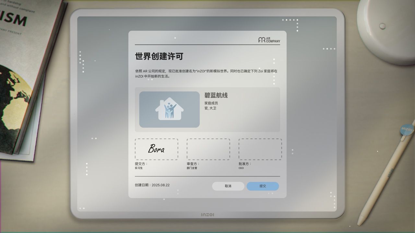Click the AR Company logo

tap(269, 40)
